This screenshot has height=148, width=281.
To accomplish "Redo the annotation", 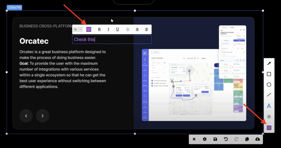I will pyautogui.click(x=236, y=139).
